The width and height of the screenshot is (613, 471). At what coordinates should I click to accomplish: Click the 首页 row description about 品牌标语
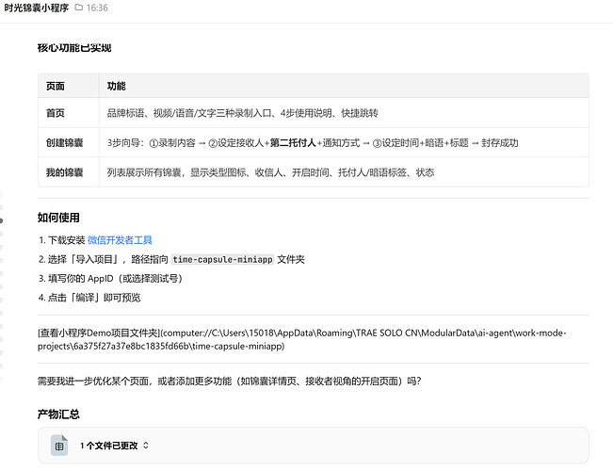click(x=243, y=113)
